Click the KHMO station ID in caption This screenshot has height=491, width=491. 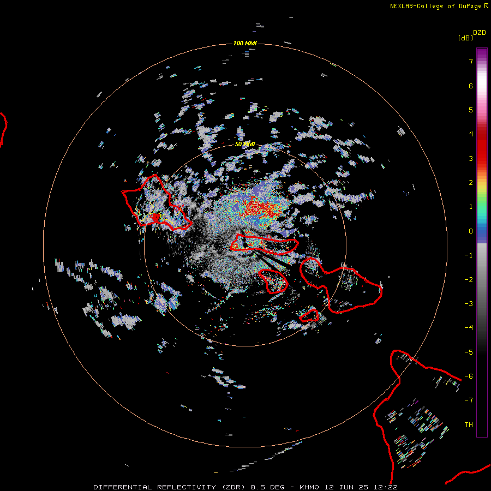click(x=309, y=487)
